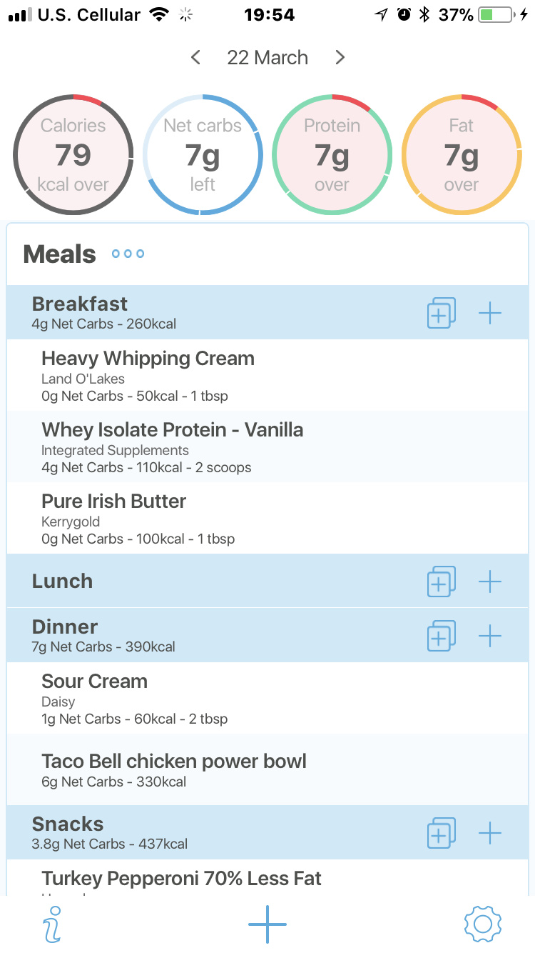The width and height of the screenshot is (535, 953).
Task: Tap the large plus button at bottom center
Action: 267,924
